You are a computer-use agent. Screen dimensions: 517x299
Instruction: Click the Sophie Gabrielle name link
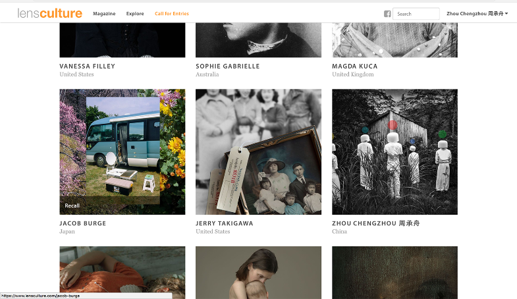[227, 67]
